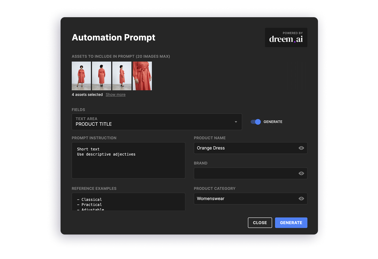Click the dreem.ai powered-by logo
The image size is (378, 259).
[x=286, y=38]
